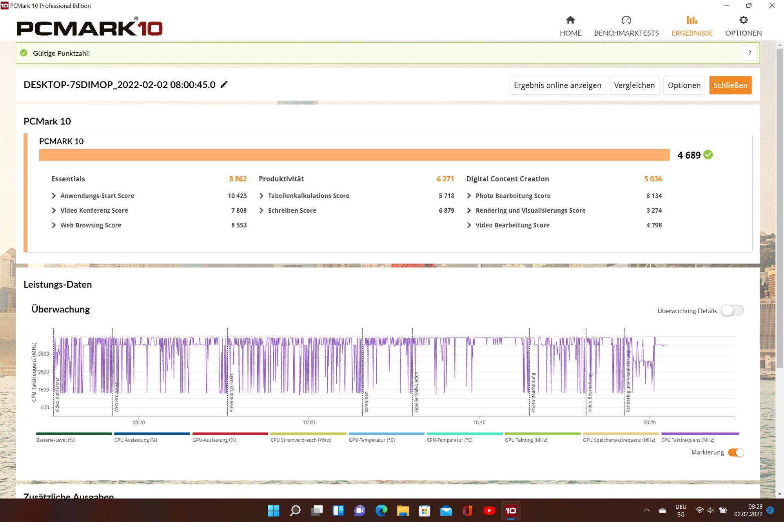Click the Produktivität score 6 271
The image size is (784, 522).
[445, 179]
